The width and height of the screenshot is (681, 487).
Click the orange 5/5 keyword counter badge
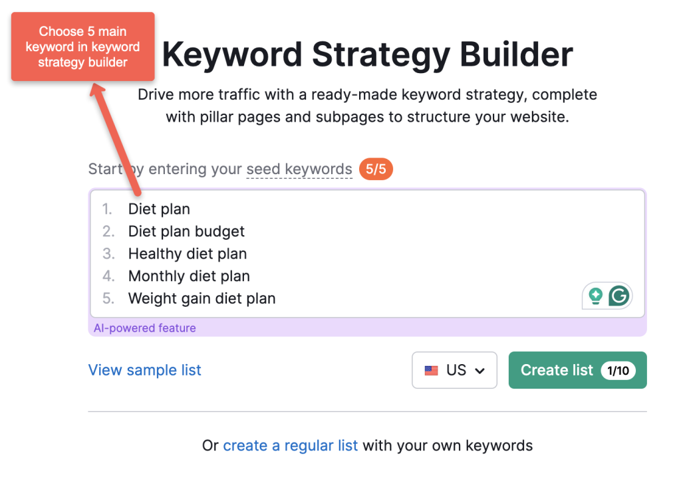click(x=376, y=169)
